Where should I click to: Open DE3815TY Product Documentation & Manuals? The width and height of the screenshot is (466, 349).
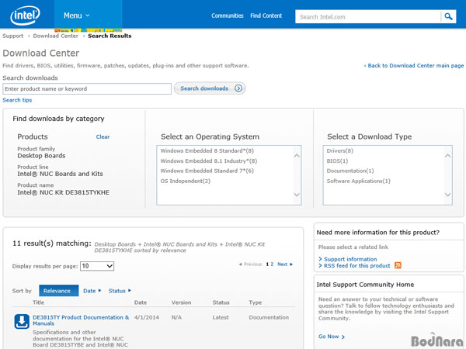[81, 320]
